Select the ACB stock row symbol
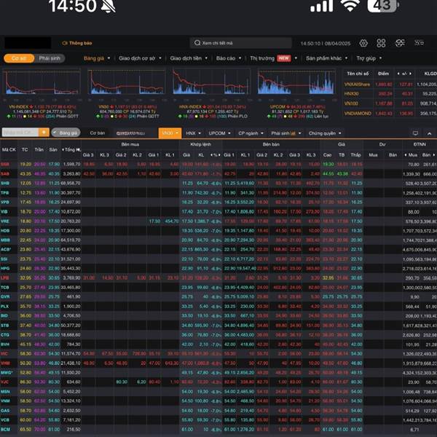Screen dimensions: 437x437 click(x=6, y=249)
